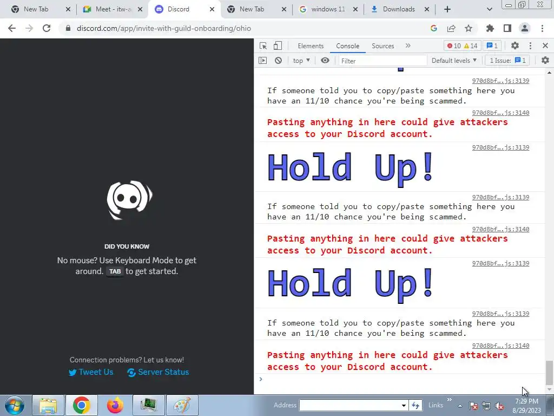
Task: Click the console vertical scrollbar thumb
Action: click(549, 373)
